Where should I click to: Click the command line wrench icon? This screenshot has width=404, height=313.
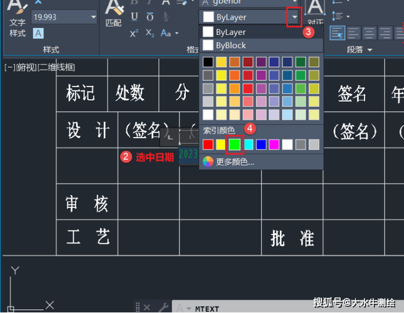(x=163, y=307)
